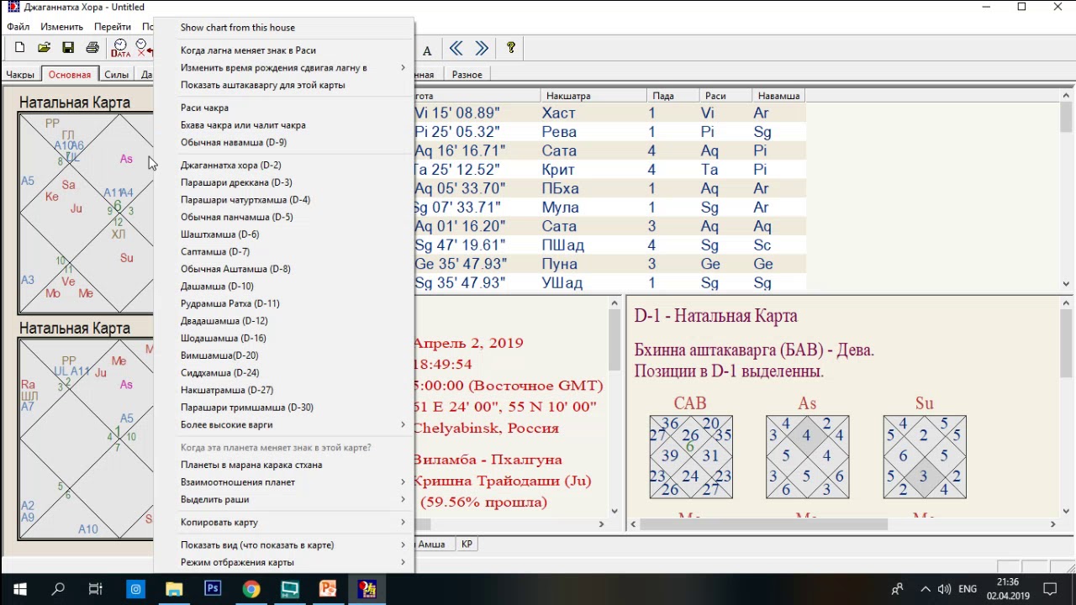Choose Джаганнатха хора (D-2)
Screen dimensions: 1076x605
coord(284,166)
